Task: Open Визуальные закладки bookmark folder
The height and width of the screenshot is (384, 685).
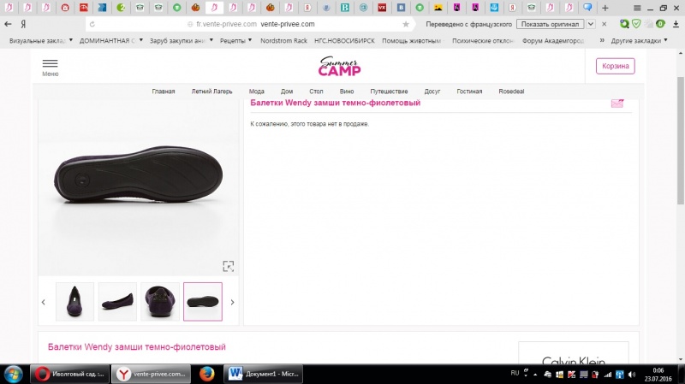Action: 40,40
